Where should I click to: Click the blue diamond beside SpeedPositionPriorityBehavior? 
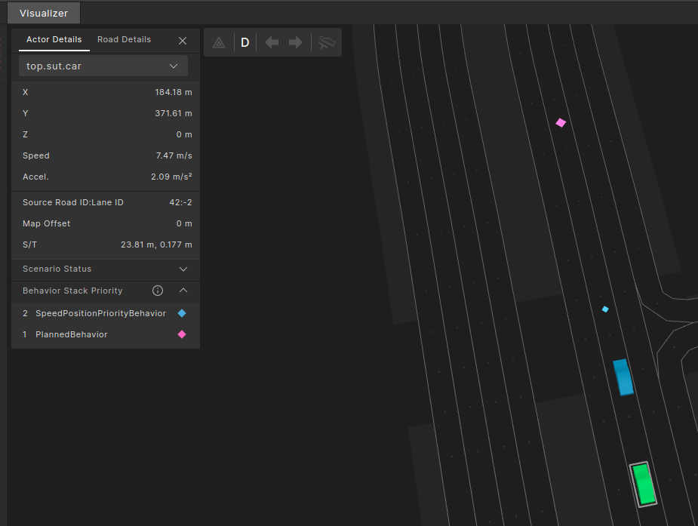(182, 313)
